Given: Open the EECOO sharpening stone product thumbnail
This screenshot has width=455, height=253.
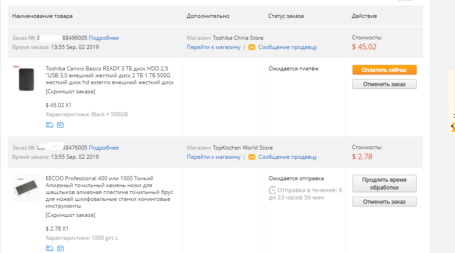Looking at the screenshot, I should (x=26, y=188).
